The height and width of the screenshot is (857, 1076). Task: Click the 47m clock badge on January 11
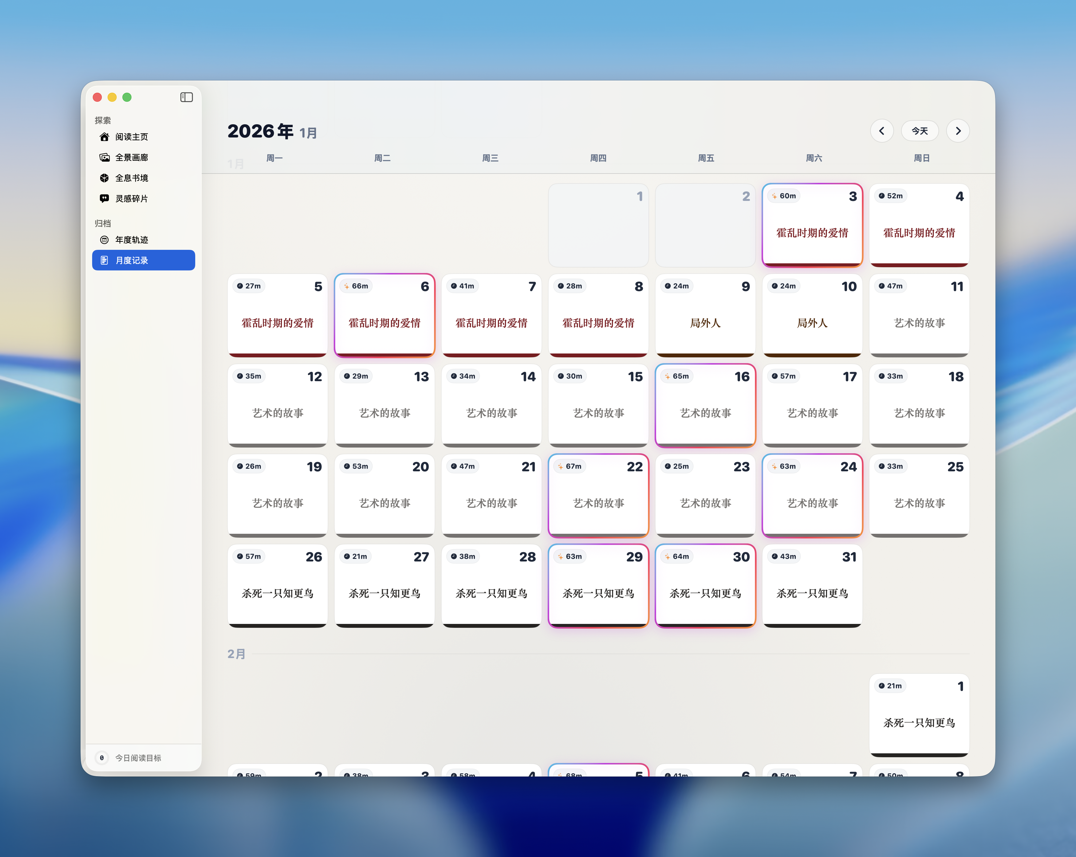891,286
